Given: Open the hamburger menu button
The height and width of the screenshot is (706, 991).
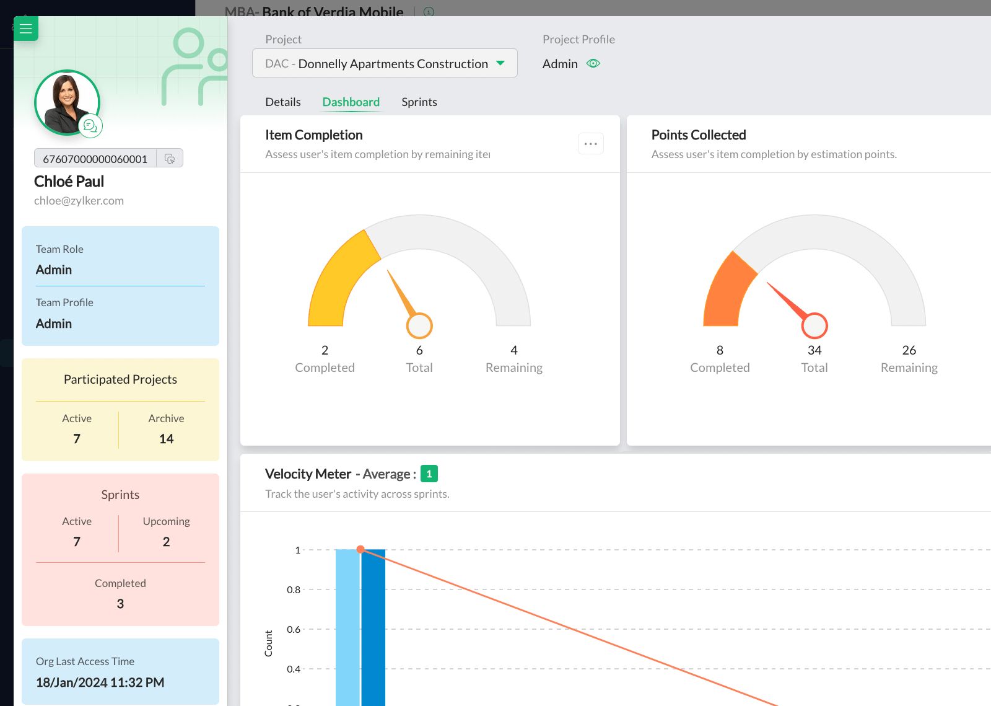Looking at the screenshot, I should [25, 29].
